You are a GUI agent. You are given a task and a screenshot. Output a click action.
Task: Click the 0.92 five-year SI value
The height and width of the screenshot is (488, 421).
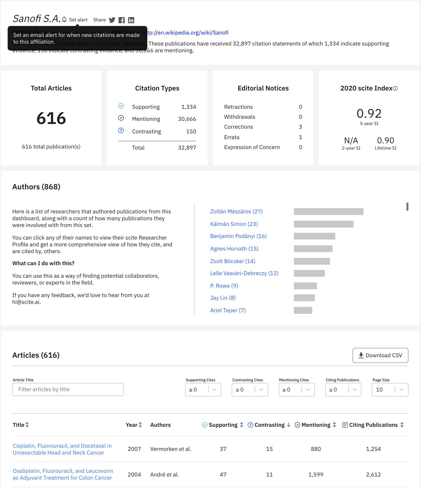369,114
